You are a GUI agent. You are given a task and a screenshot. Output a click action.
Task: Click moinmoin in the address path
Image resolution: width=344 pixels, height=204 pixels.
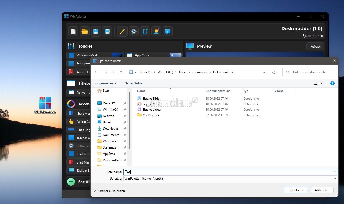[x=200, y=72]
